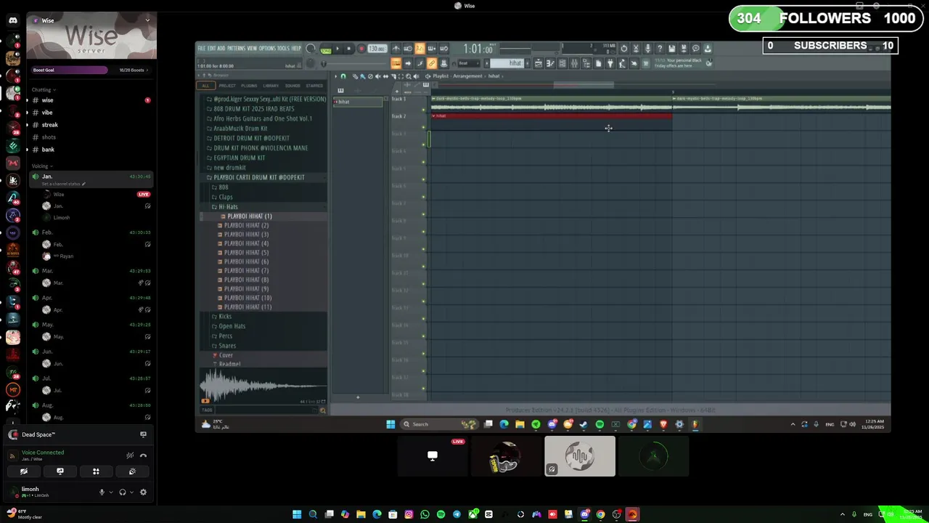Click the sample preview waveform in browser

[x=263, y=386]
